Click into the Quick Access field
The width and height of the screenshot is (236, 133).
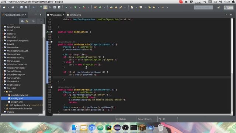coord(203,7)
